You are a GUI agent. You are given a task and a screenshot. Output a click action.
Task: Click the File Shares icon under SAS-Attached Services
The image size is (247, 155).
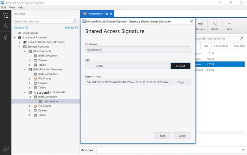(35, 79)
